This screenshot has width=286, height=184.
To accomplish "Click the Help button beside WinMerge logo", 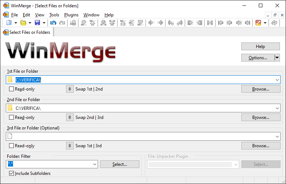I will pos(261,47).
